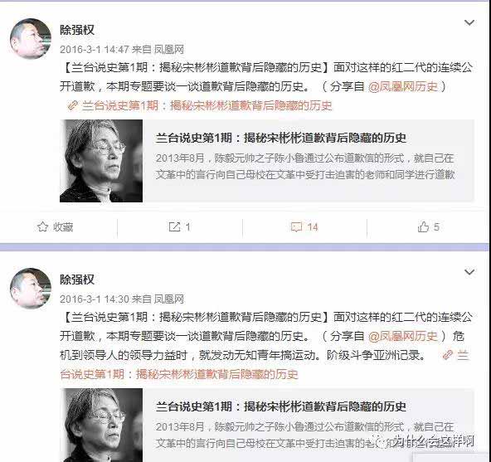Image resolution: width=491 pixels, height=462 pixels.
Task: Click username 除强权 on second post
Action: point(77,280)
